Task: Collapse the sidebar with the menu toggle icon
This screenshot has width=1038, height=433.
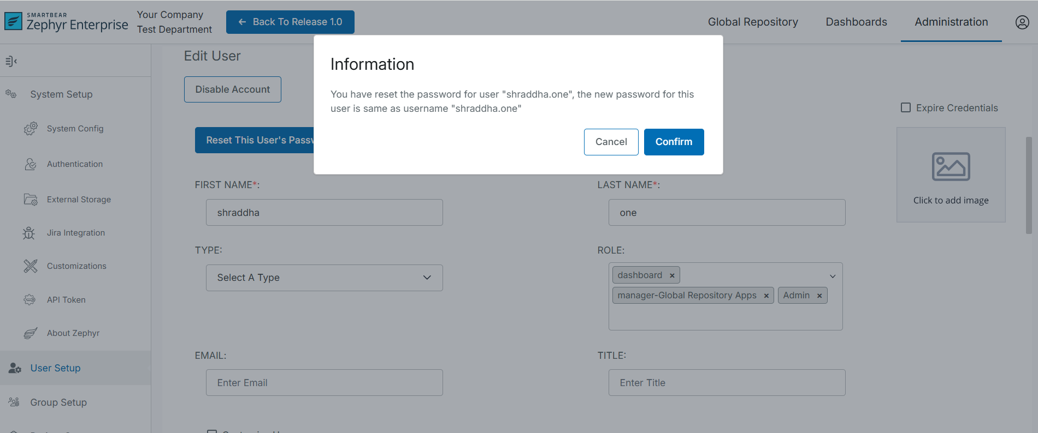Action: pos(11,61)
